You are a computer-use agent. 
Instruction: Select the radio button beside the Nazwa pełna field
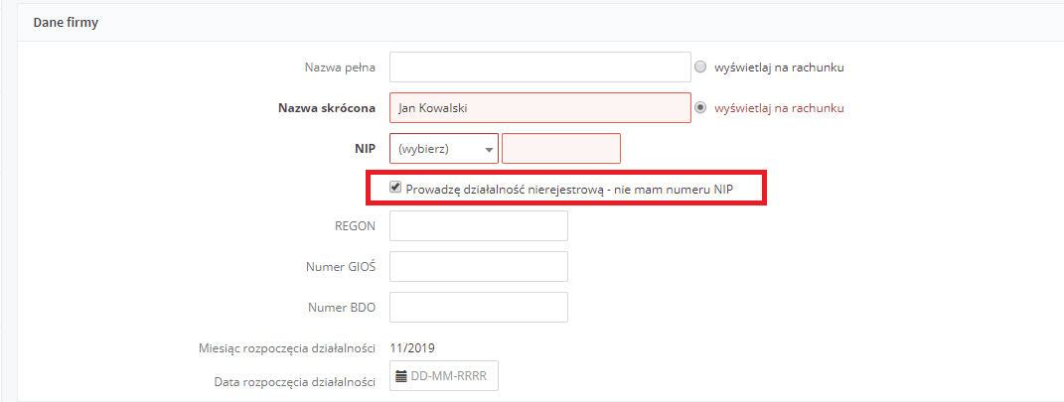click(701, 67)
